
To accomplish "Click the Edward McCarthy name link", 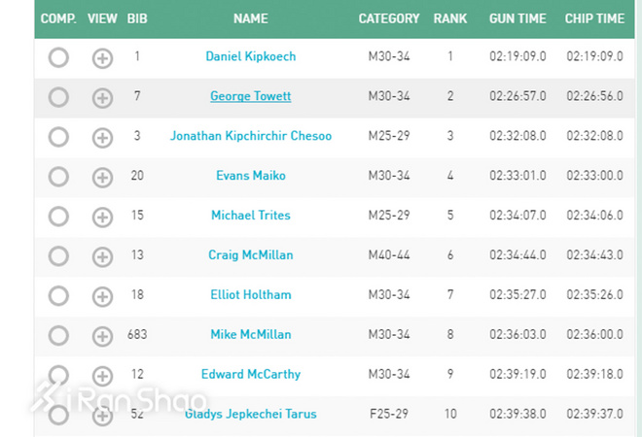I will pos(251,374).
